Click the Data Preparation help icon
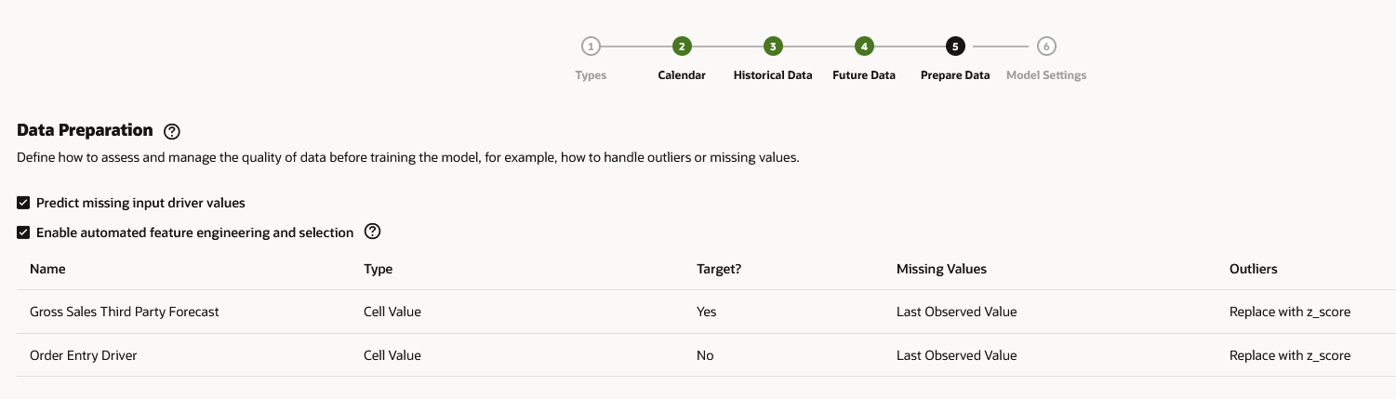Viewport: 1396px width, 399px height. [171, 131]
